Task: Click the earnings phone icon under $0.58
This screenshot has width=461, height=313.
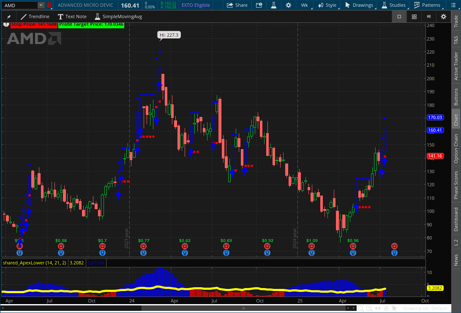Action: [x=61, y=246]
